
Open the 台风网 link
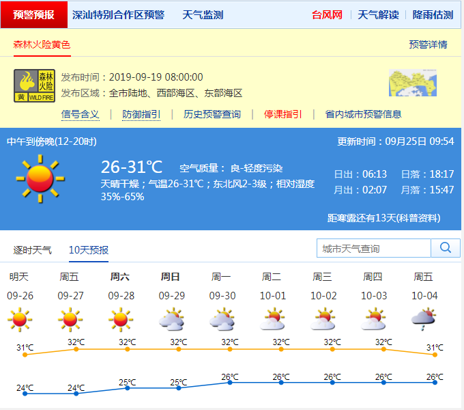(x=327, y=14)
